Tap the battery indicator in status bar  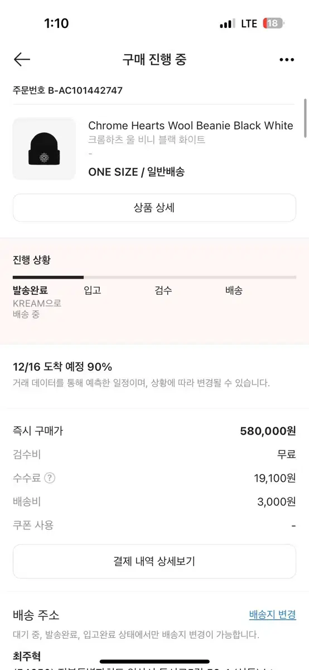273,23
